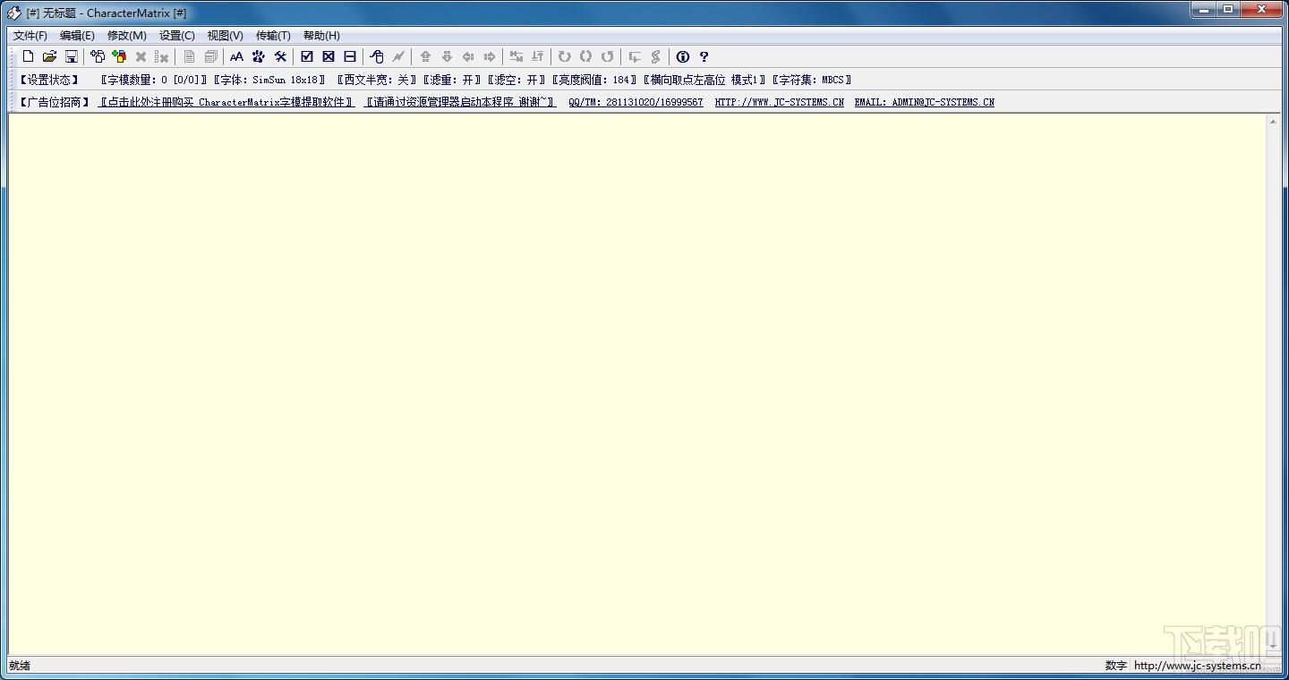Open the 传输(T) menu
1289x680 pixels.
tap(274, 36)
